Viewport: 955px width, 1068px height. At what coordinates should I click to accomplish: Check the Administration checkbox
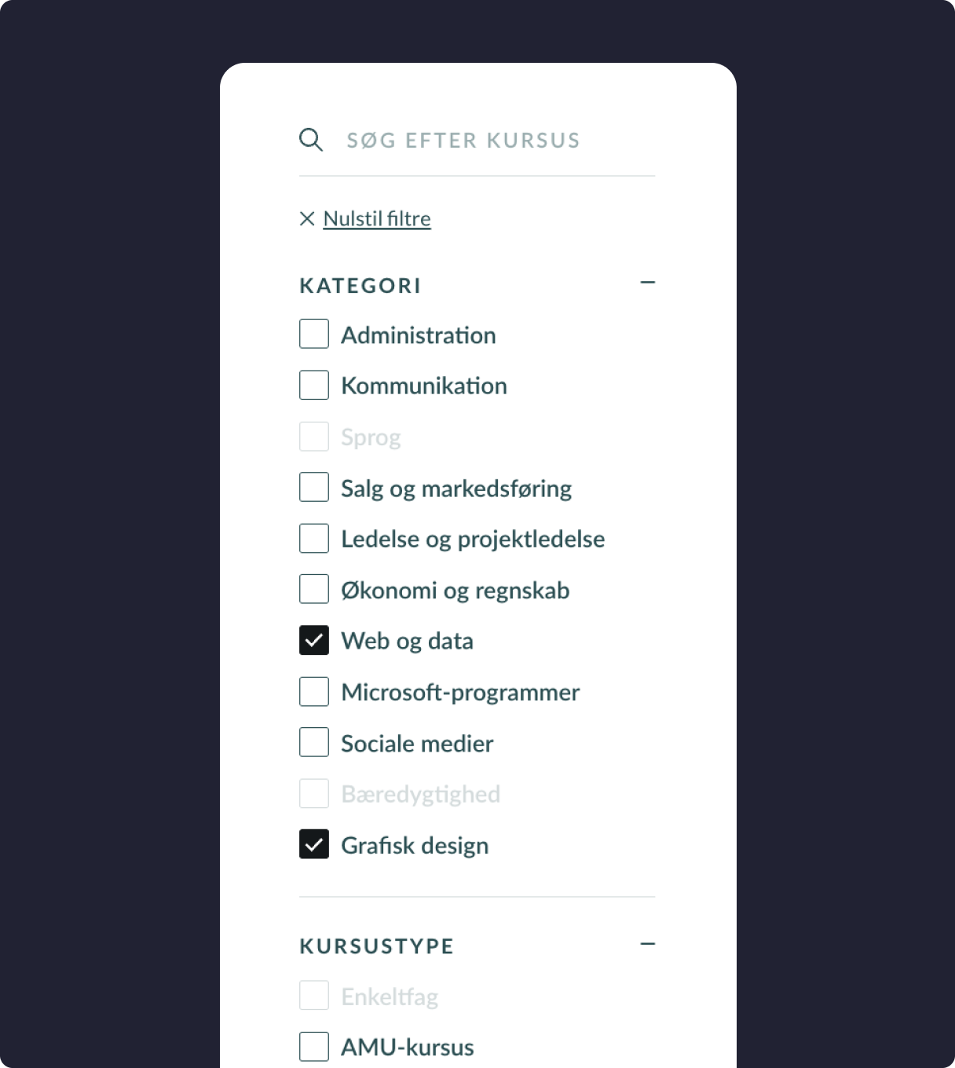pos(314,334)
